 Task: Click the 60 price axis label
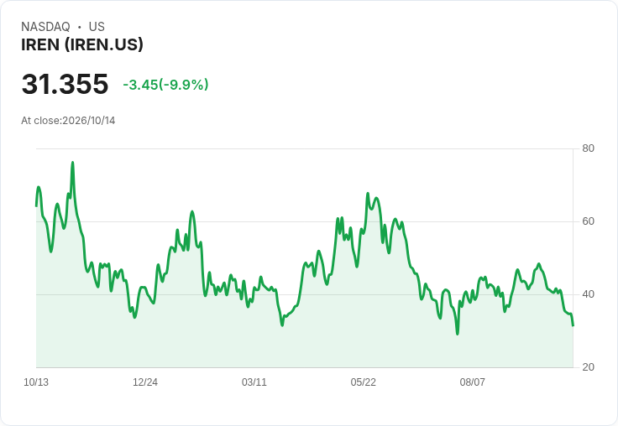click(588, 221)
